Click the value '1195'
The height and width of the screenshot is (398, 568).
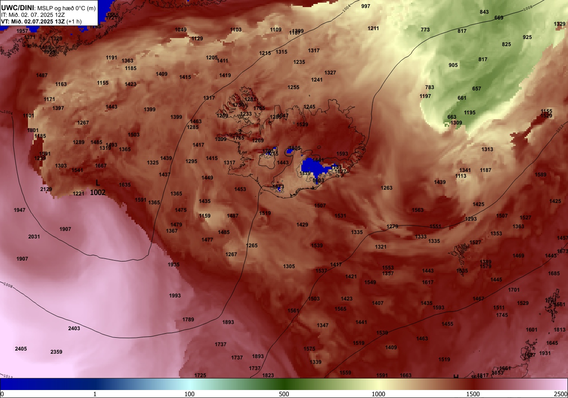[469, 113]
